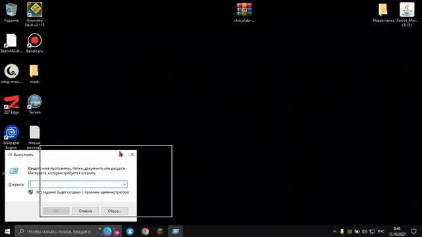Show hidden system tray icons
422x237 pixels.
point(334,231)
